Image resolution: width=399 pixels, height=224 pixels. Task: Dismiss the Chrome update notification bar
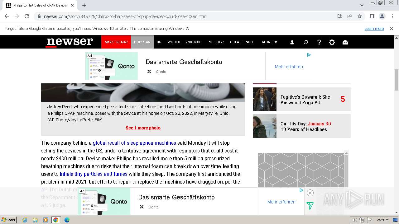[x=392, y=28]
